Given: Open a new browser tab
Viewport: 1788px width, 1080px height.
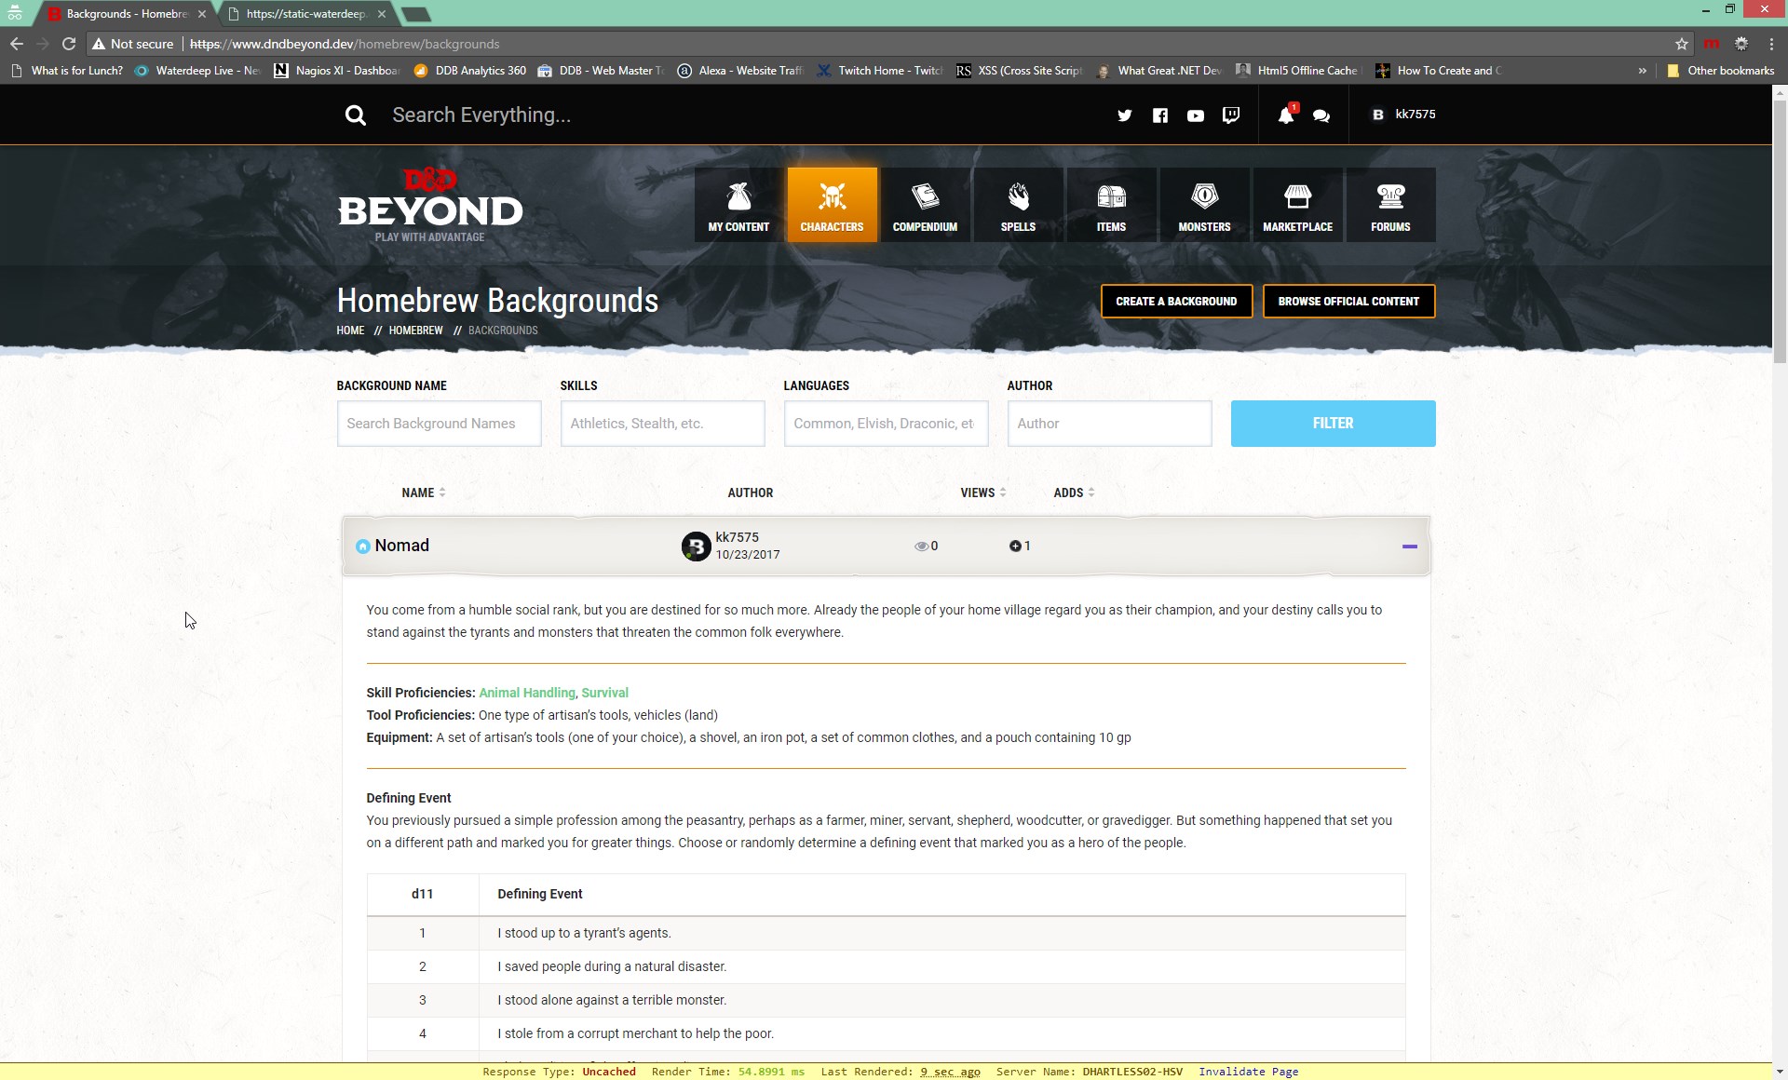Looking at the screenshot, I should click(x=416, y=14).
